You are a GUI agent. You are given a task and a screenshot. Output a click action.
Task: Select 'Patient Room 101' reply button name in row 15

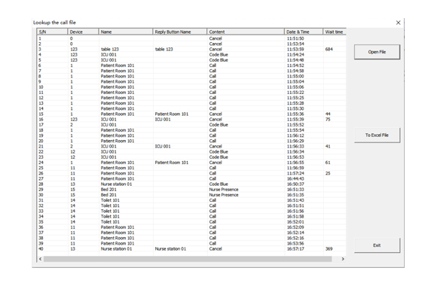tap(172, 114)
